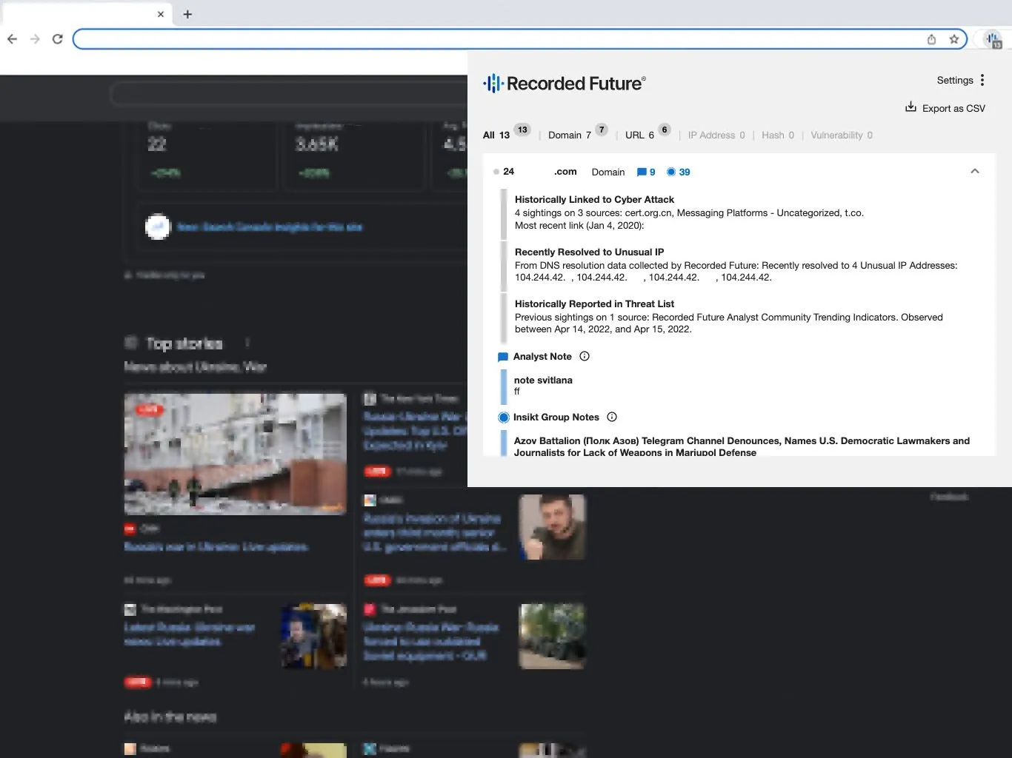Open the Washington Post story thumbnail
The image size is (1012, 758).
point(314,636)
